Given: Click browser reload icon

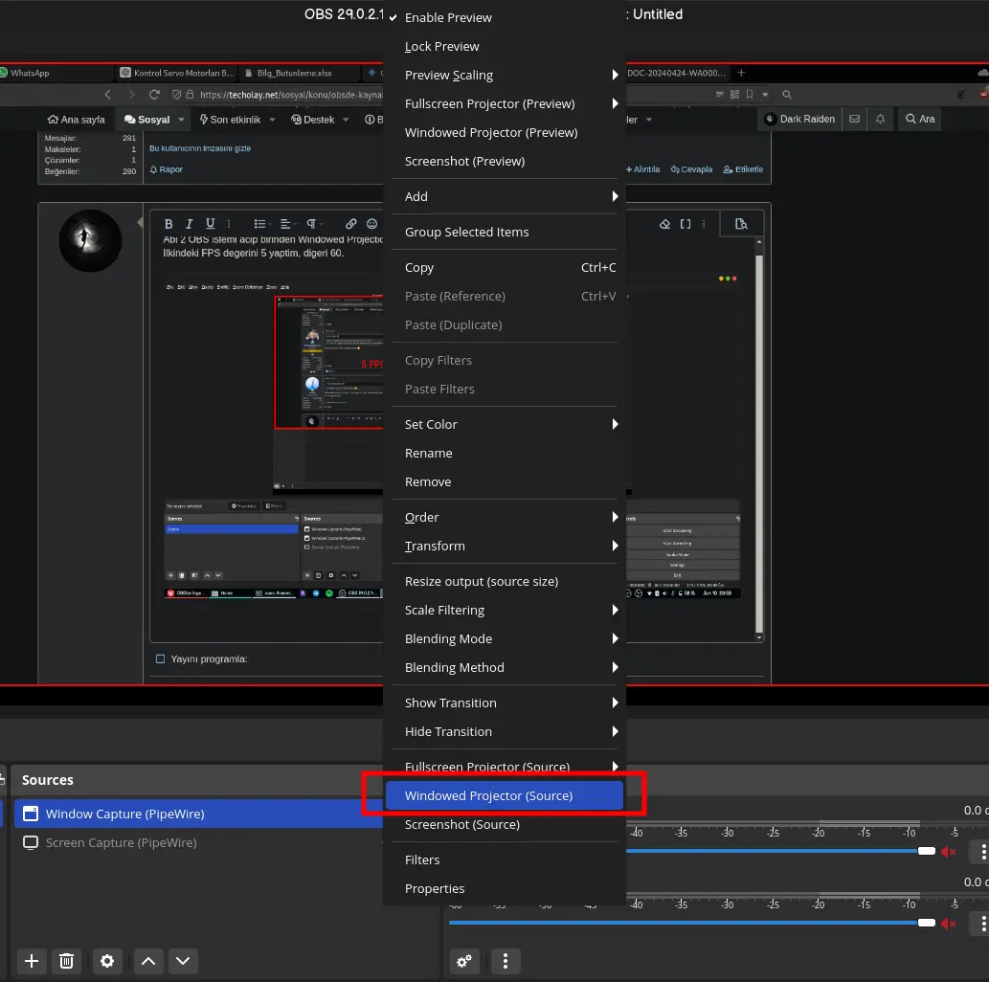Looking at the screenshot, I should [154, 95].
